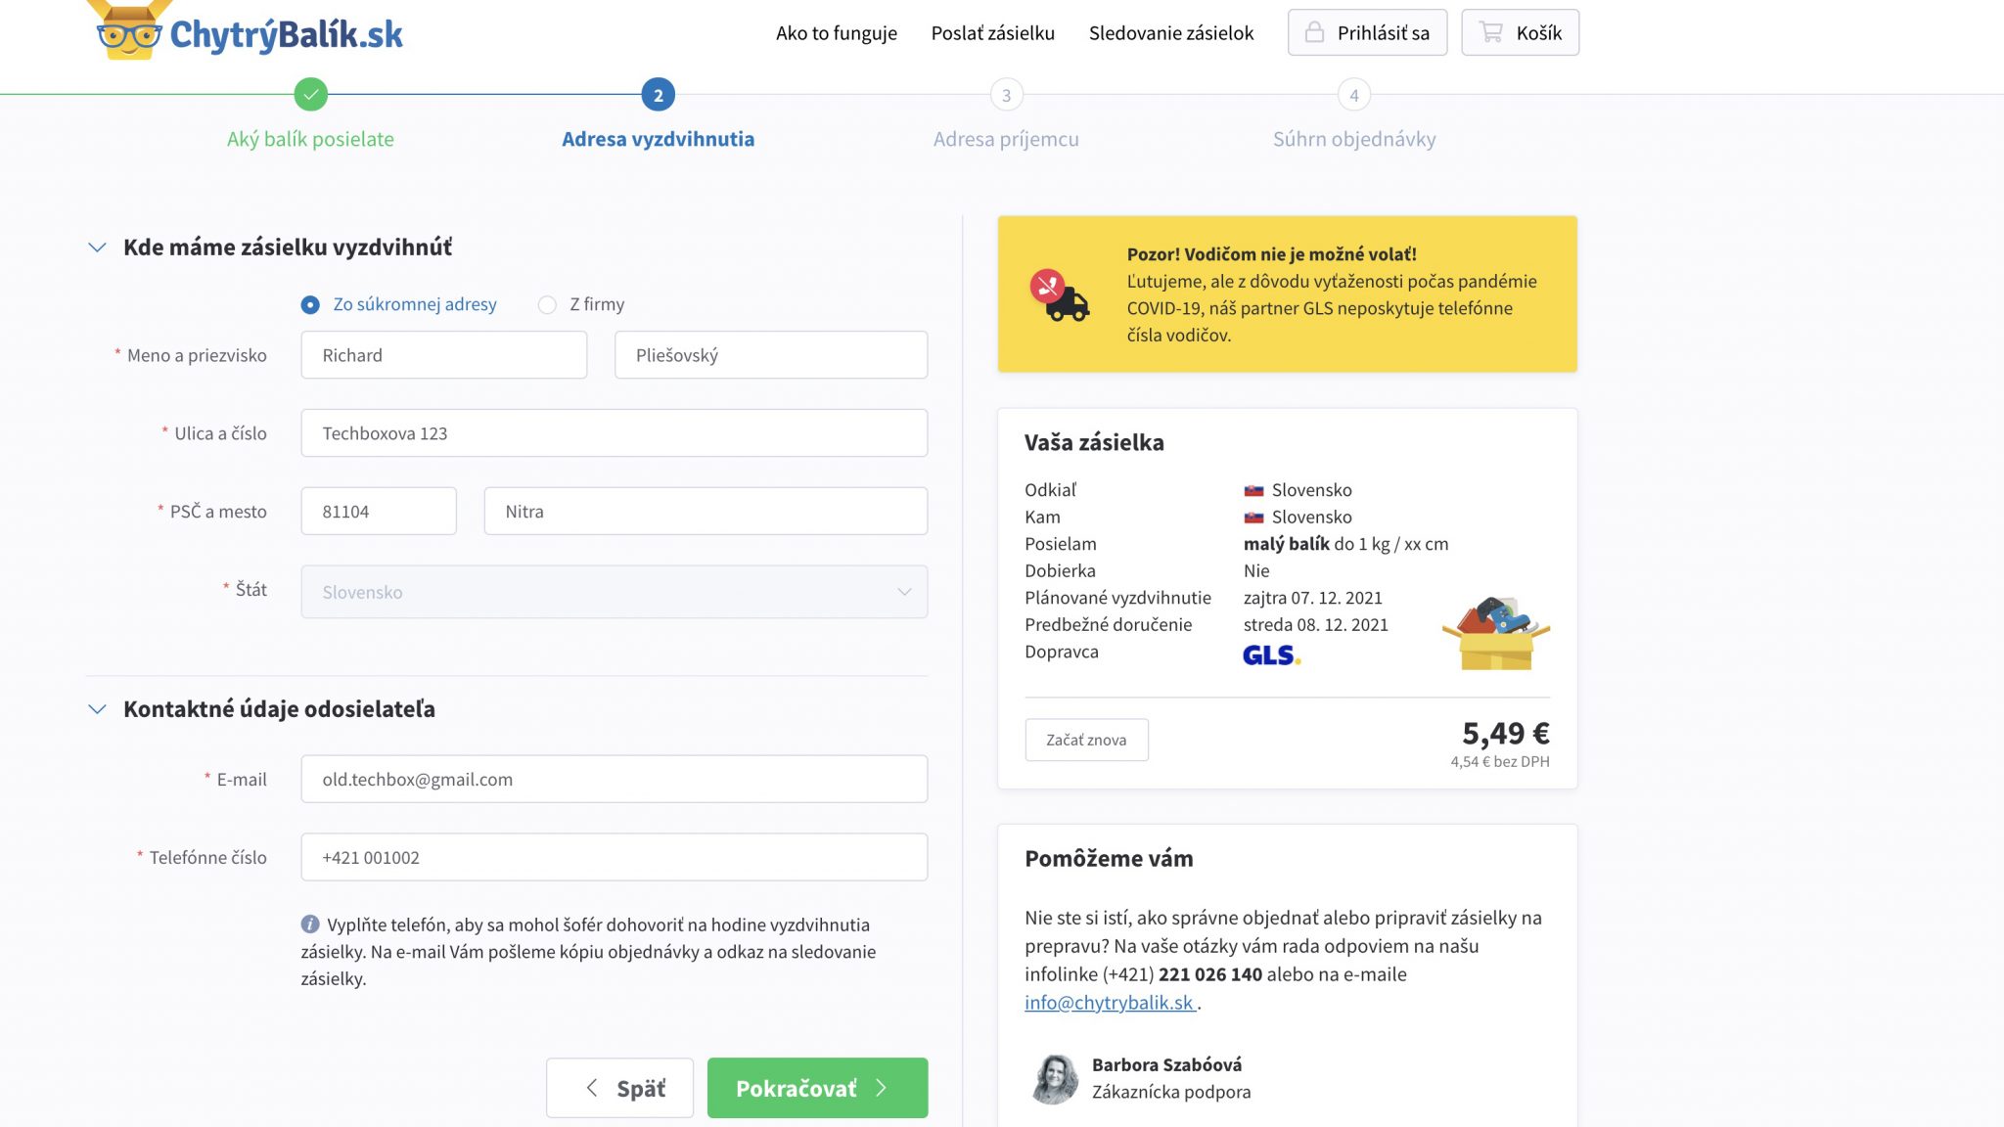
Task: Click step 4 circle in progress bar
Action: pyautogui.click(x=1354, y=95)
